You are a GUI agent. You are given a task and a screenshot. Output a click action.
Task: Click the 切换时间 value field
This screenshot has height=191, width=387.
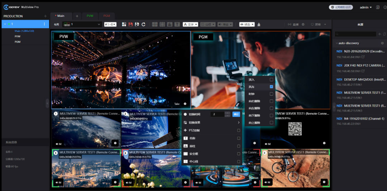coord(218,114)
